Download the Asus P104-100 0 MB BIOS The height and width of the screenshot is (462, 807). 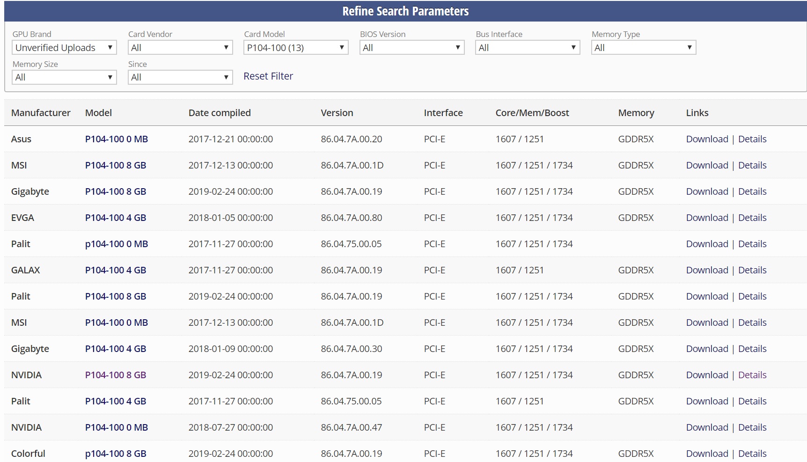(707, 139)
